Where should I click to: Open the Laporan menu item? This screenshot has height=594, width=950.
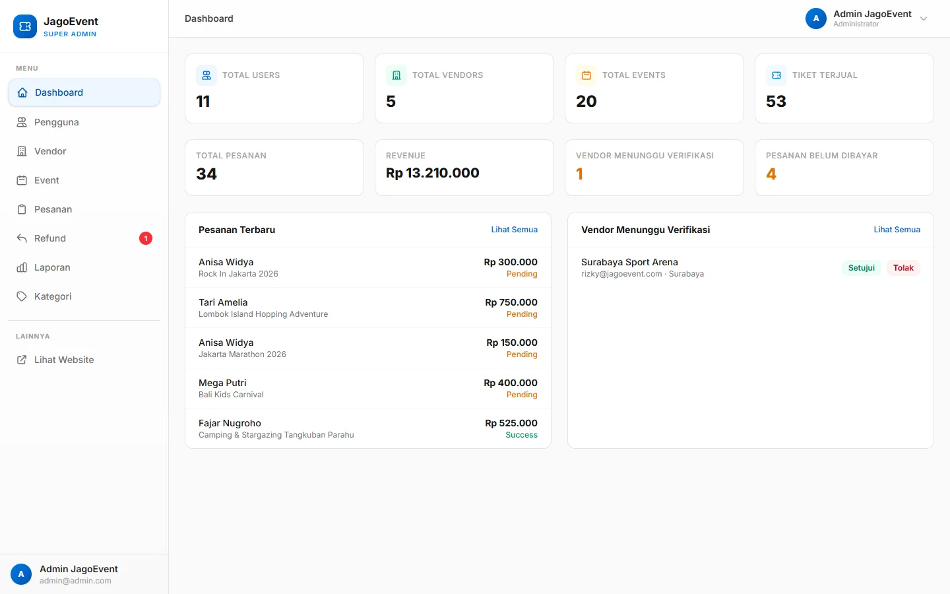84,267
